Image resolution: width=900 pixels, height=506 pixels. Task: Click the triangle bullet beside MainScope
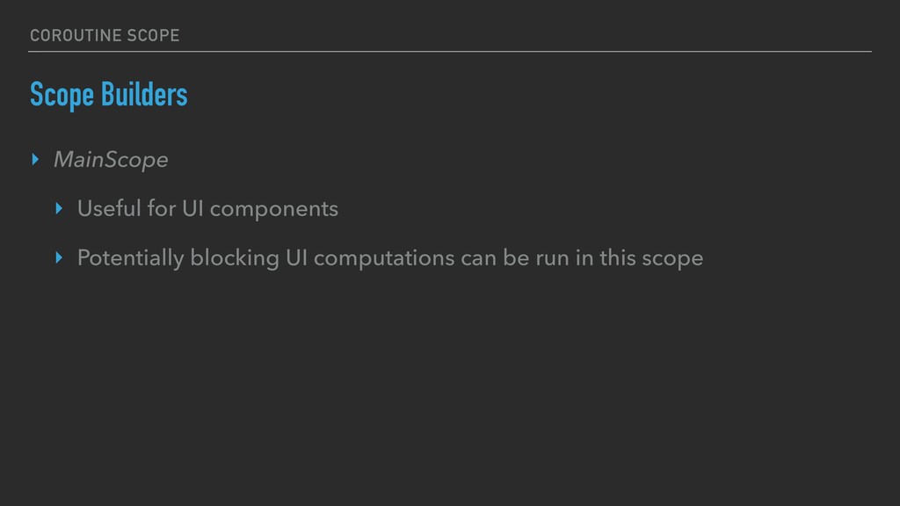coord(35,160)
